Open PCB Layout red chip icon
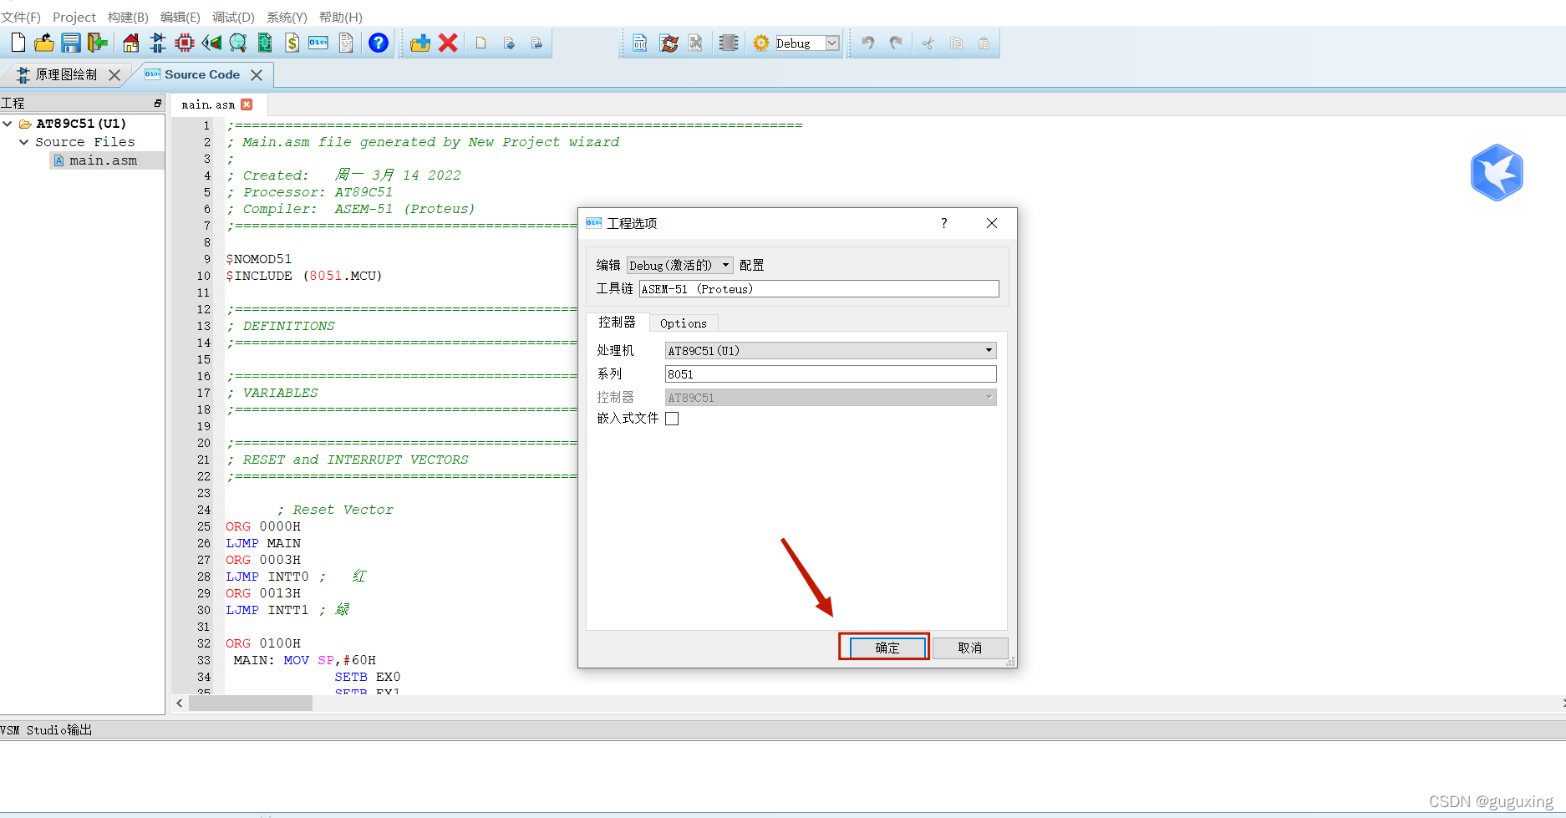Image resolution: width=1566 pixels, height=818 pixels. tap(185, 43)
